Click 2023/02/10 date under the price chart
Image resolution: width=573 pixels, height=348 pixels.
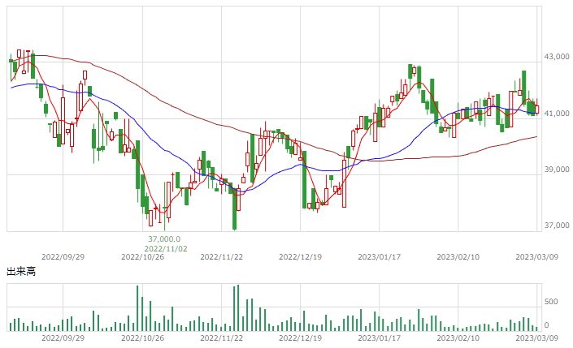[x=458, y=257]
